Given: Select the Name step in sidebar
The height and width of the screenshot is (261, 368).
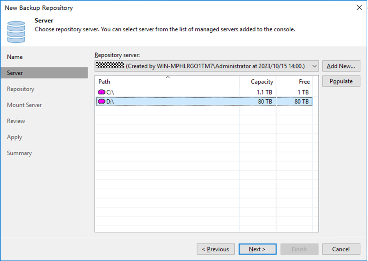Looking at the screenshot, I should point(15,57).
